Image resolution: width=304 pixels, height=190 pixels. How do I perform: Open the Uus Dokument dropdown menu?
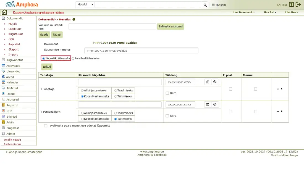click(x=244, y=12)
